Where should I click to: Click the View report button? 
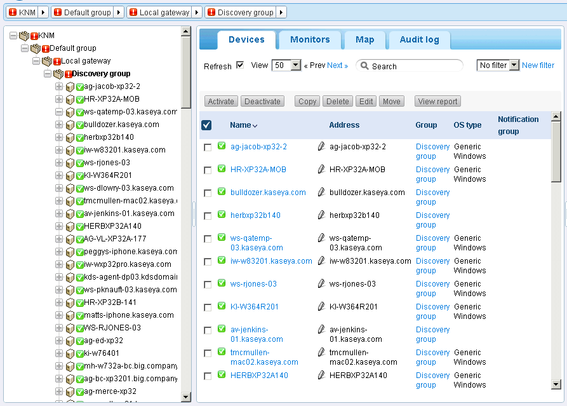[x=437, y=102]
